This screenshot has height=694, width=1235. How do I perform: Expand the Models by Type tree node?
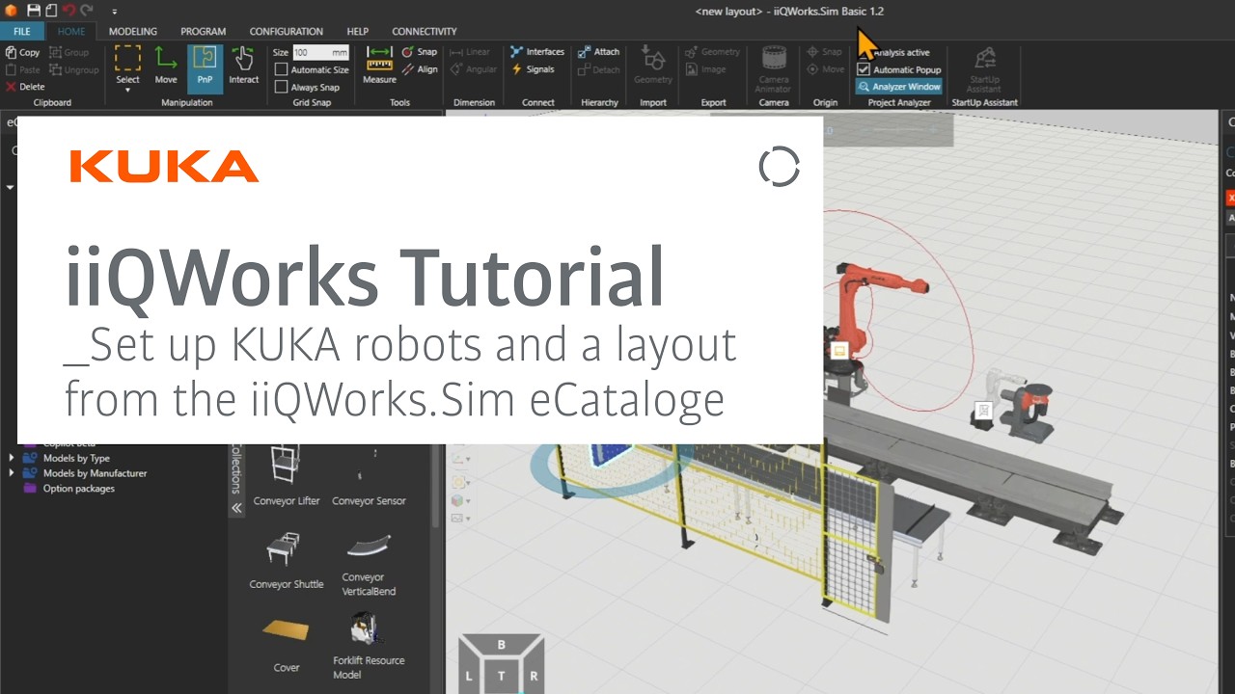point(12,458)
